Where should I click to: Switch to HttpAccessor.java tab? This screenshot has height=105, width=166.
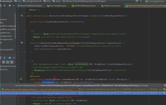[x=112, y=6]
